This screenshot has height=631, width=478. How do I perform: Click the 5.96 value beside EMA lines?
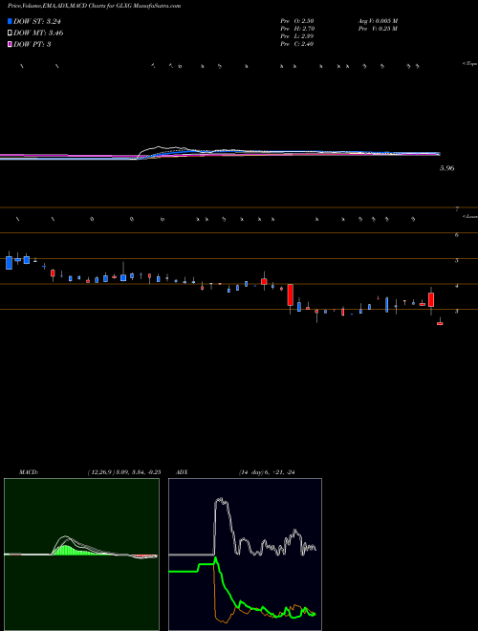pos(447,168)
